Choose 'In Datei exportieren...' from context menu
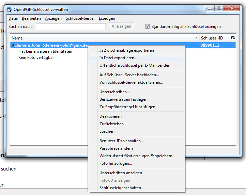Viewport: 246px width, 195px height. pos(118,58)
